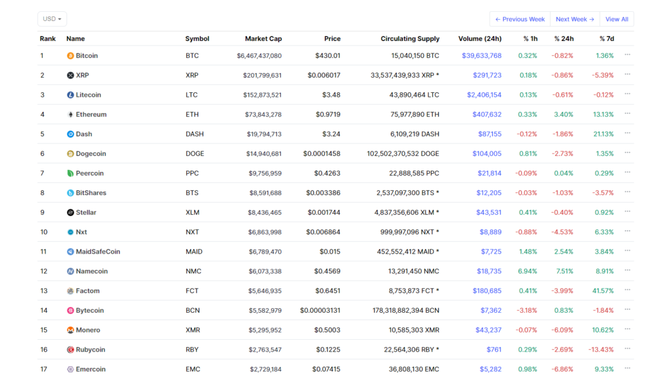
Task: Select Dogecoin supply 102,502,370,532 DOGE
Action: (403, 153)
